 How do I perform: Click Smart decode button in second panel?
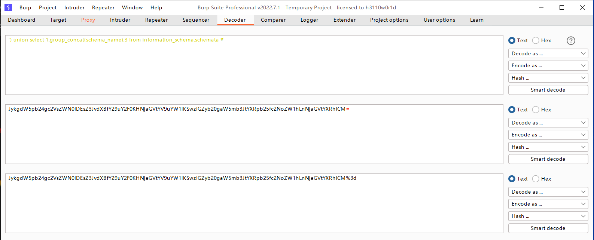(x=548, y=159)
